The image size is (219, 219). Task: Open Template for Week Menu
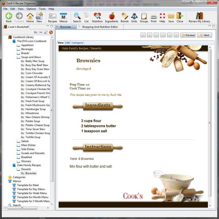click(30, 193)
